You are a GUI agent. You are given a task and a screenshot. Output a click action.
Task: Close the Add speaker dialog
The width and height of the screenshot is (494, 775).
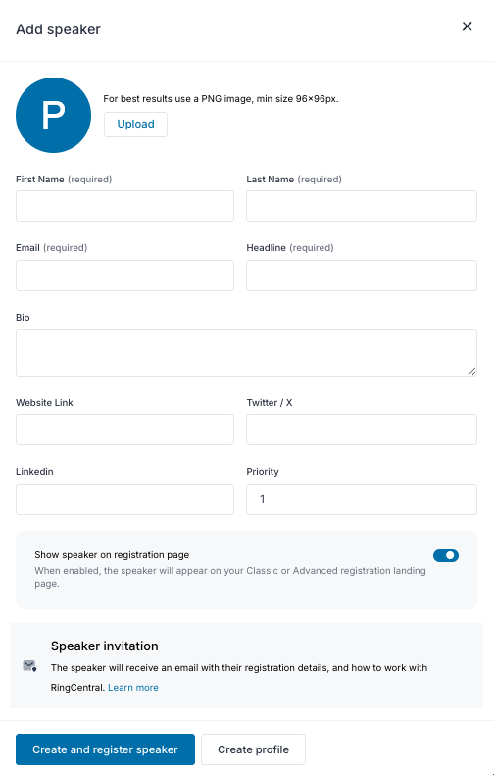point(467,26)
